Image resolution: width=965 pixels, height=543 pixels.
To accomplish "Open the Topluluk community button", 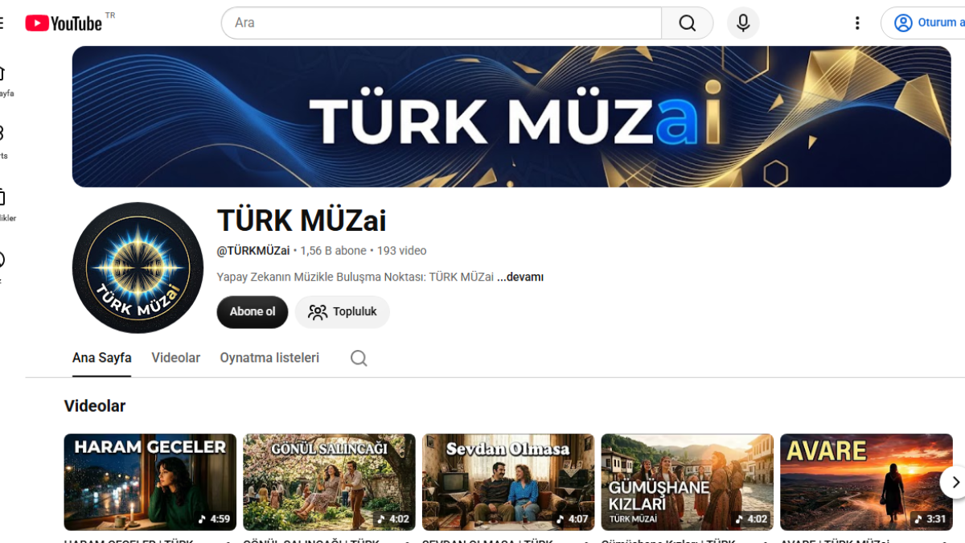I will 343,312.
